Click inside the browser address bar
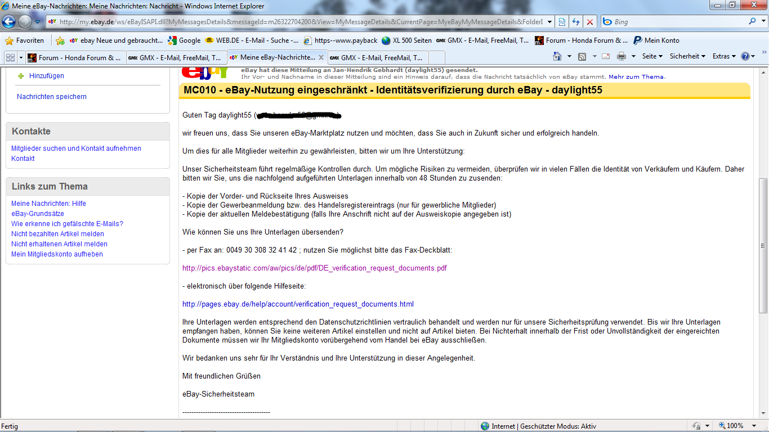 pyautogui.click(x=281, y=21)
